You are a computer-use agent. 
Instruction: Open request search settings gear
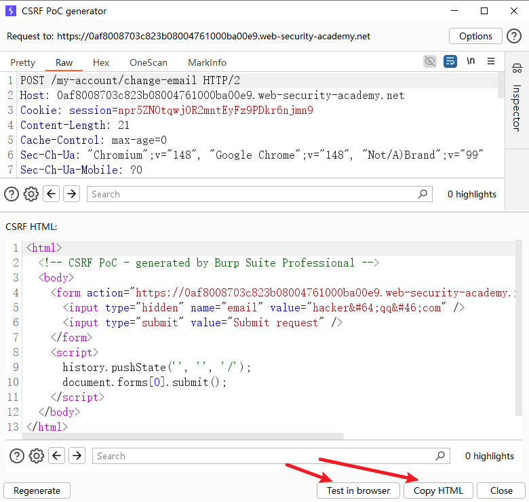[x=31, y=194]
